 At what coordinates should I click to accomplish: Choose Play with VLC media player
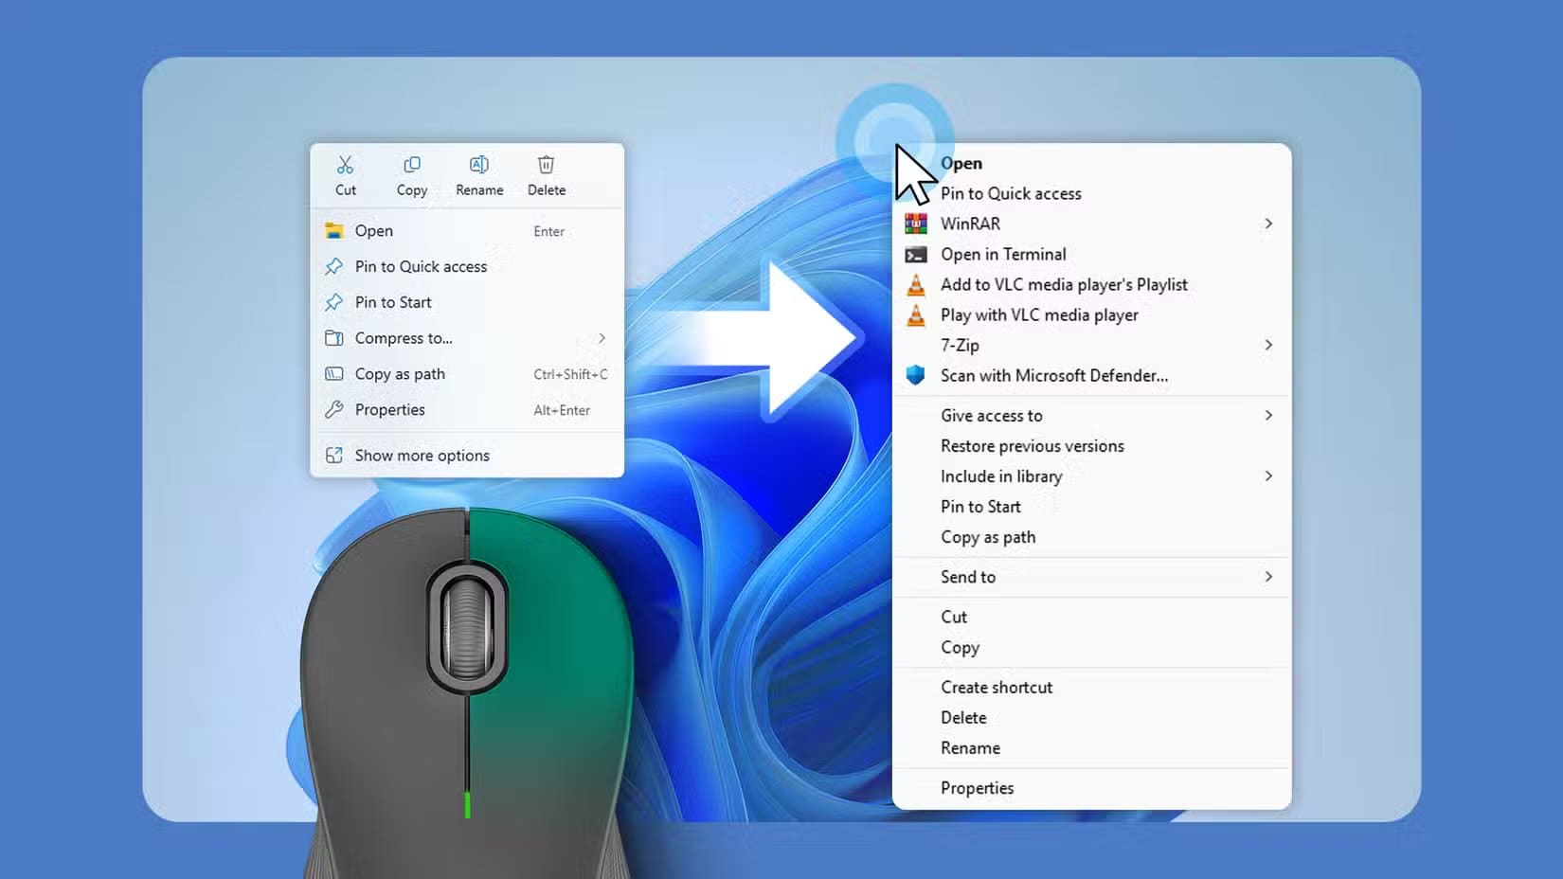(x=1039, y=314)
